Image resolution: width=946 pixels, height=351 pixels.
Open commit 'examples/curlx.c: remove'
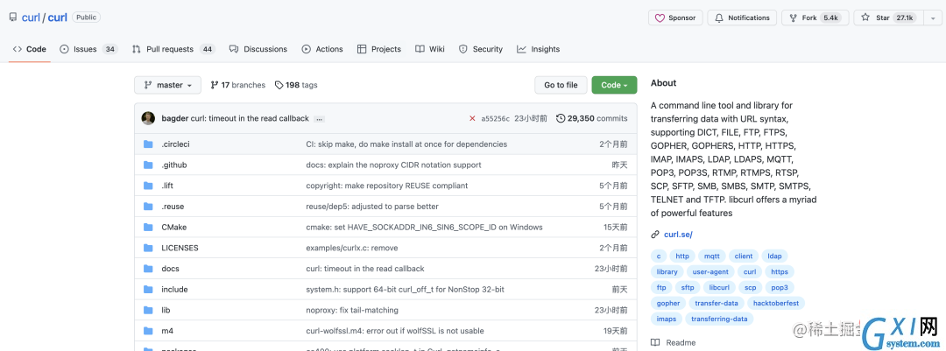coord(352,248)
